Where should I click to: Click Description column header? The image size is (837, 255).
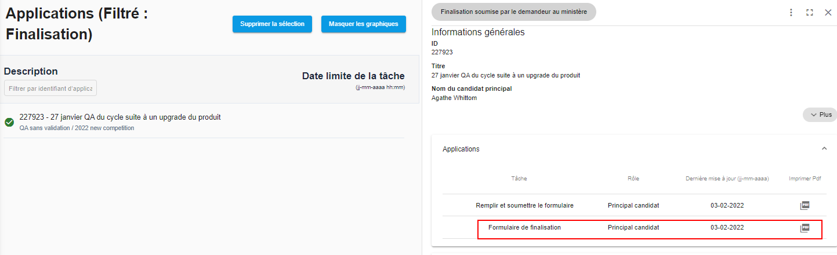[31, 71]
